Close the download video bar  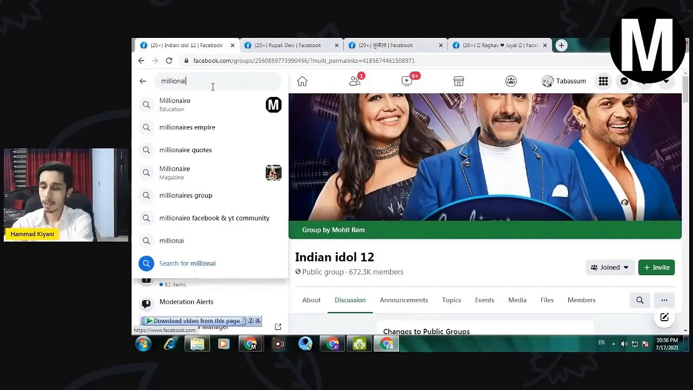[258, 321]
